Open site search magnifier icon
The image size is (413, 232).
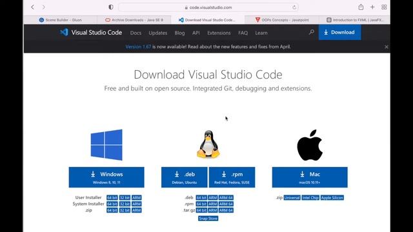point(311,32)
